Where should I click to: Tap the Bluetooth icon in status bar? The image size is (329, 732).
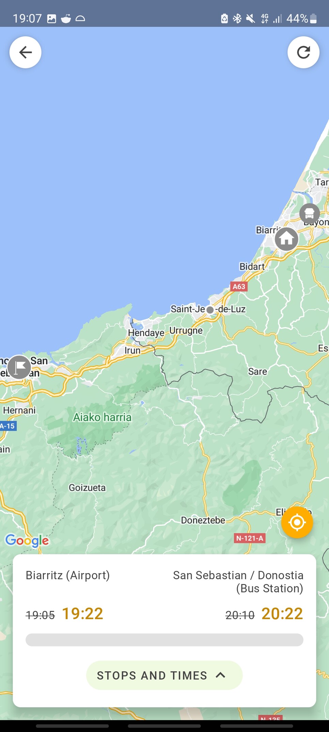(237, 18)
